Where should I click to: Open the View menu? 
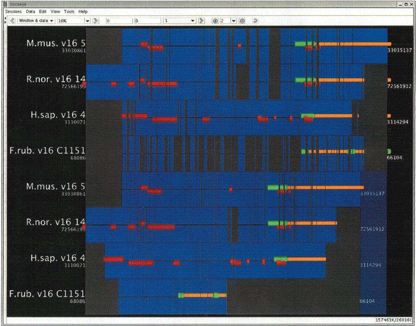pos(56,12)
